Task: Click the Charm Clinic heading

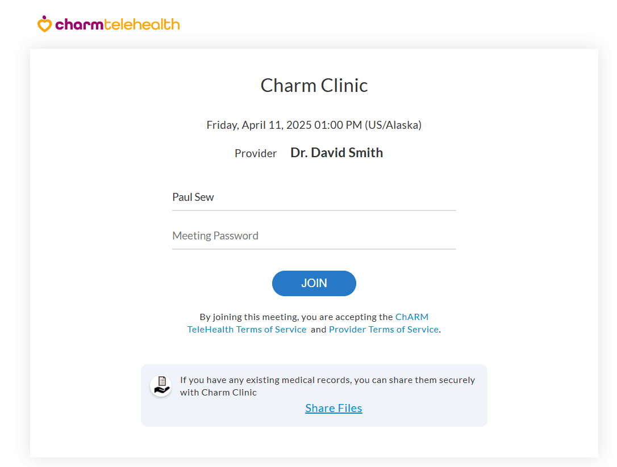Action: click(314, 85)
